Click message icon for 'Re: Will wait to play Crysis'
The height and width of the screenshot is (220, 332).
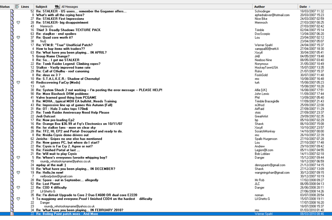(12, 154)
